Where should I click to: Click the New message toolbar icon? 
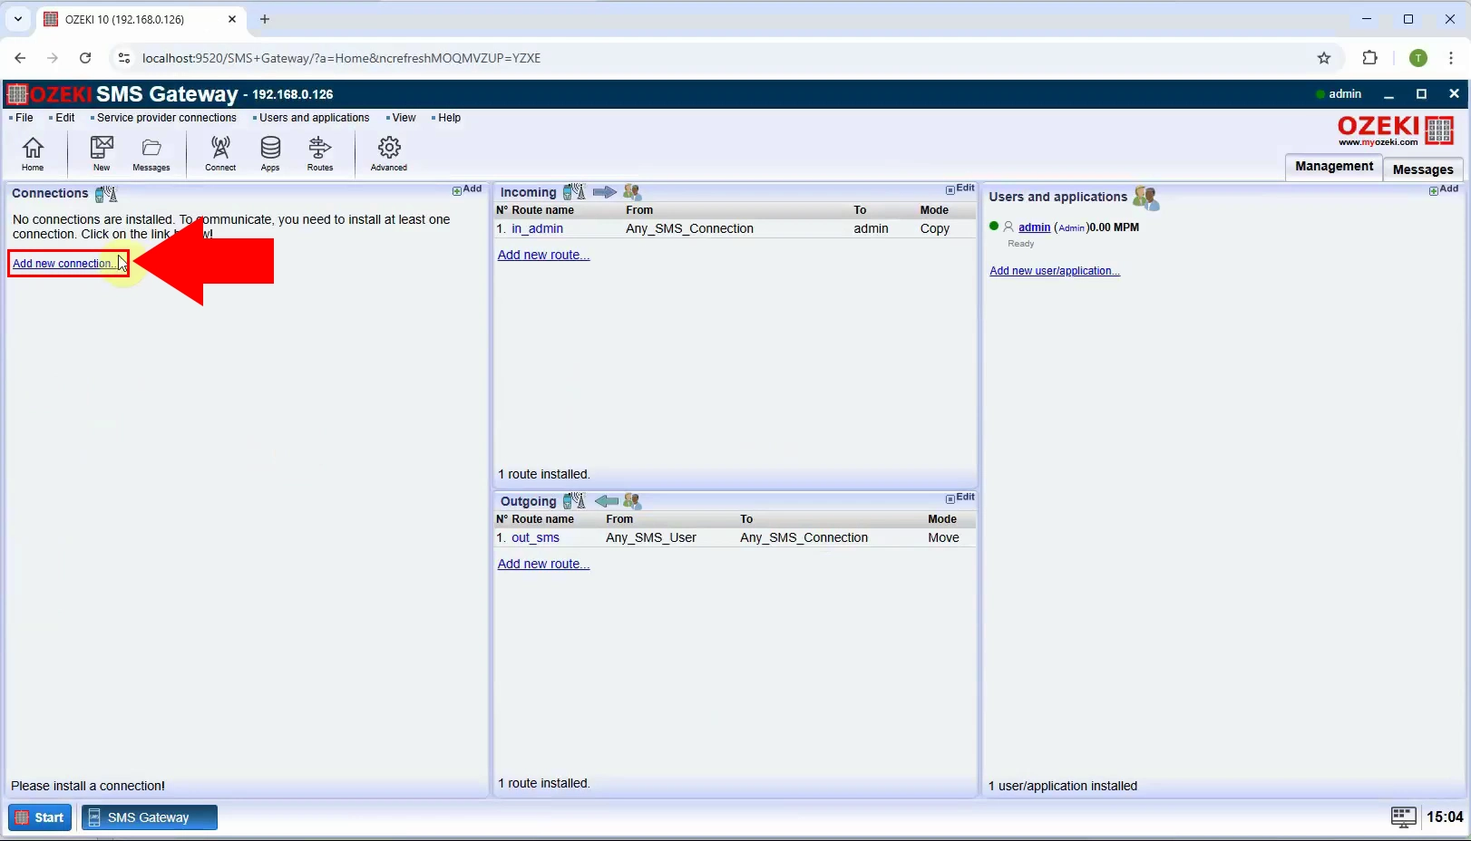102,152
